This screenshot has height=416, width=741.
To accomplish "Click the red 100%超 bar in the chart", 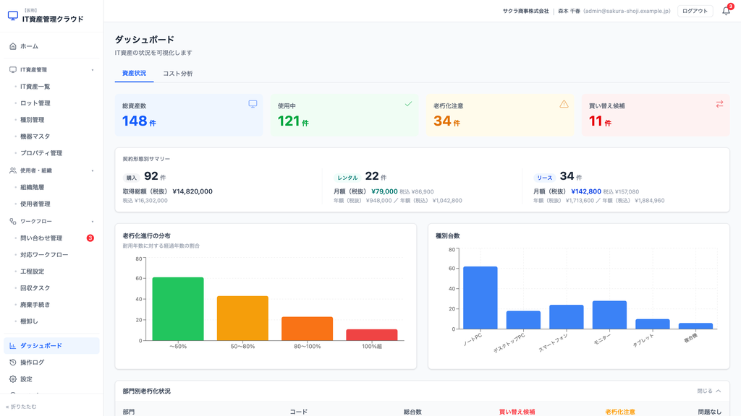I will tap(372, 335).
